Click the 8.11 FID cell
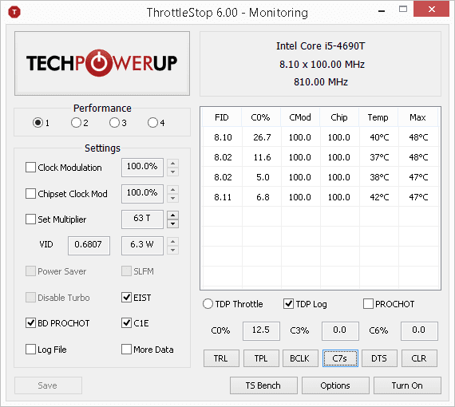455x407 pixels. pyautogui.click(x=223, y=197)
